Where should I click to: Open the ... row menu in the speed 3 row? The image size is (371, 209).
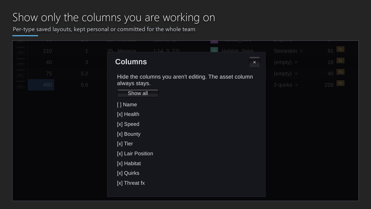(x=21, y=62)
